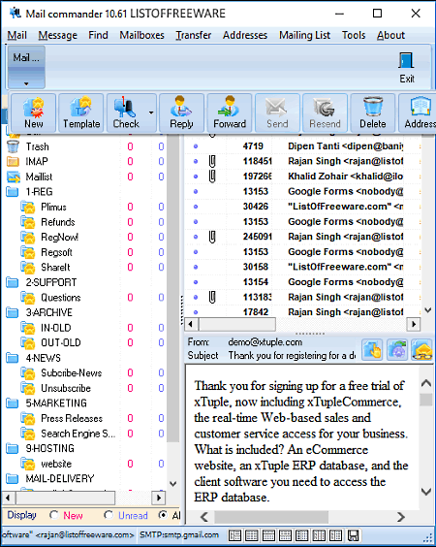Collapse the 3-ARCHIVE folder

pyautogui.click(x=13, y=312)
